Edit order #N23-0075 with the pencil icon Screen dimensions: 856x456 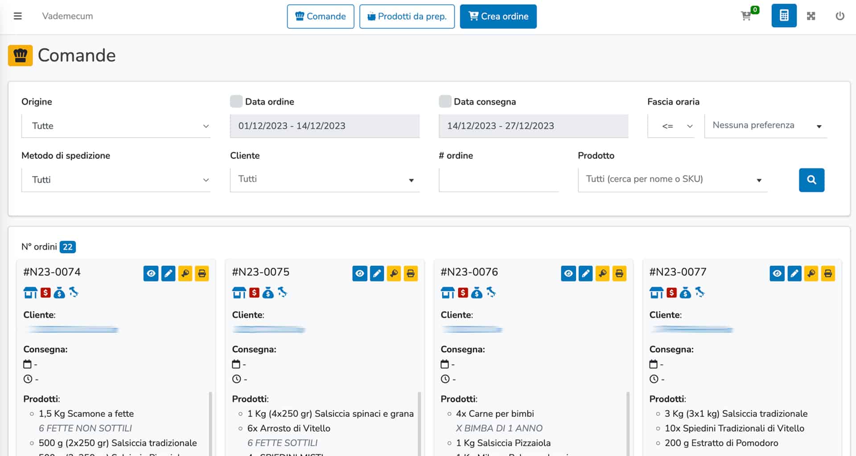click(377, 273)
